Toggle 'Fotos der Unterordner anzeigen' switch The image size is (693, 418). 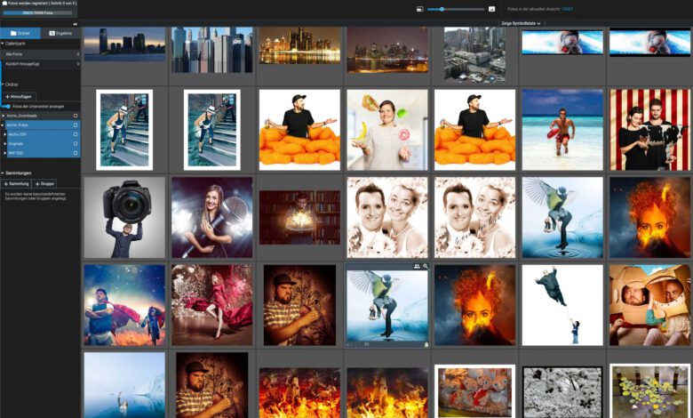click(x=7, y=106)
